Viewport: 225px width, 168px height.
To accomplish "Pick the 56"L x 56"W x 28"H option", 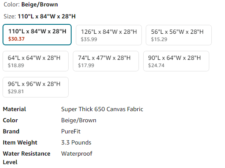I will pos(179,35).
